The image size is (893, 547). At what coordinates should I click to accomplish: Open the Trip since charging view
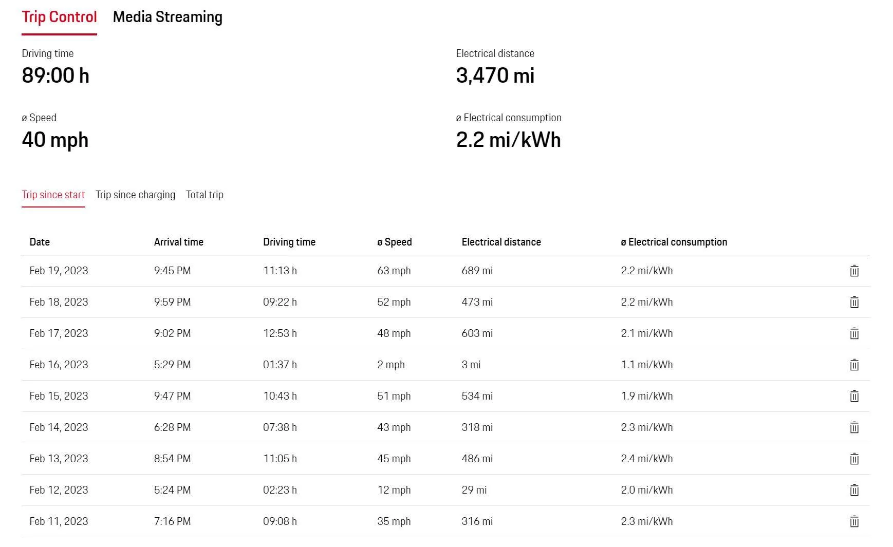coord(135,195)
